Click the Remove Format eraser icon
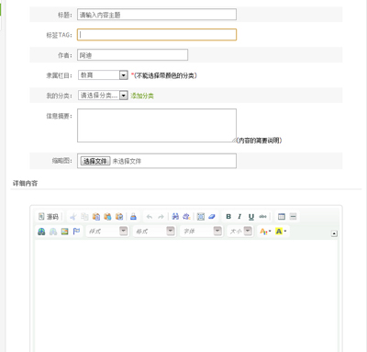 [212, 217]
